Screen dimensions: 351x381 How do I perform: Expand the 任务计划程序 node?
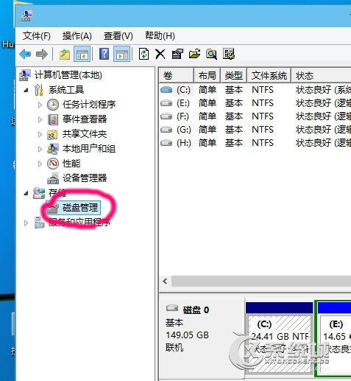point(40,105)
